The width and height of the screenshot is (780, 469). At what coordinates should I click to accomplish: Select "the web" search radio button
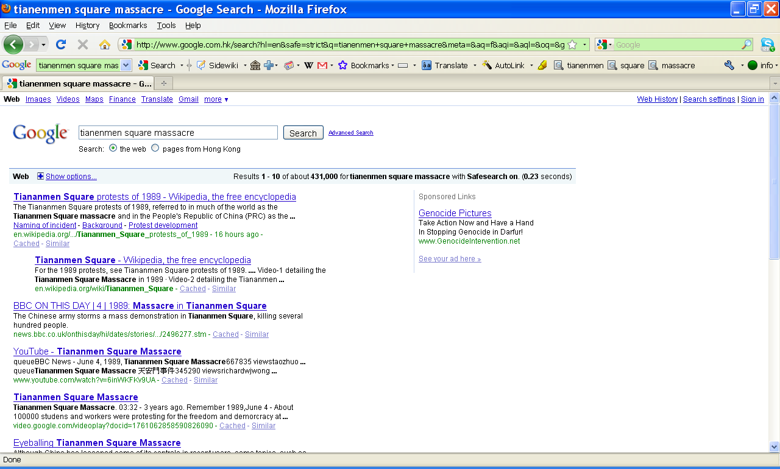(113, 148)
